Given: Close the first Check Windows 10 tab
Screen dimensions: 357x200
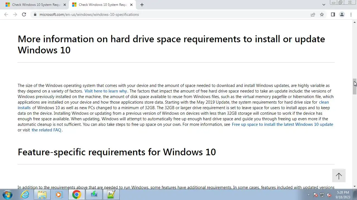Looking at the screenshot, I should pos(65,5).
